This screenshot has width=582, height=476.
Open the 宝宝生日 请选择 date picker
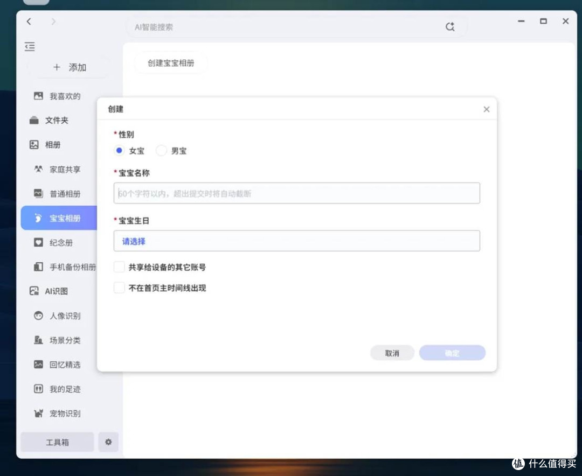point(296,241)
